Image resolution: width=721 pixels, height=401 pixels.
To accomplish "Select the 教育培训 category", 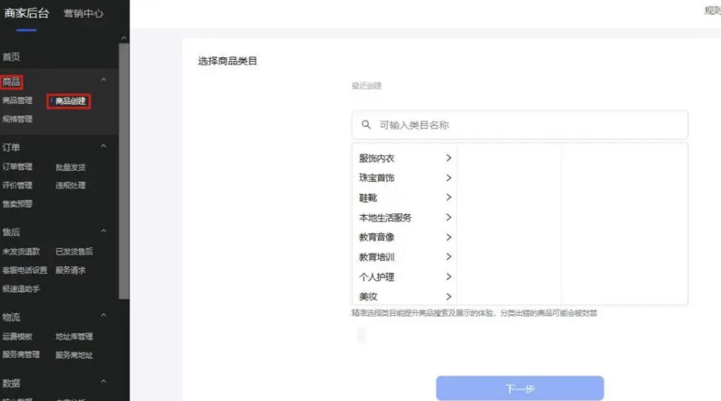I will (x=377, y=257).
